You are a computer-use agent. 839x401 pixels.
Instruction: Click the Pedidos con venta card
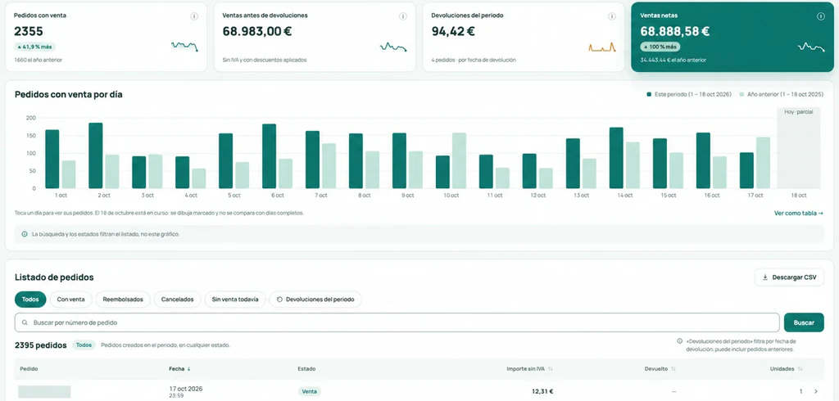106,37
